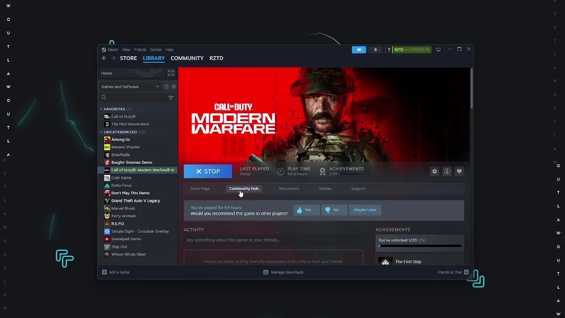Open the game's Store Page link
This screenshot has width=565, height=318.
pos(200,189)
